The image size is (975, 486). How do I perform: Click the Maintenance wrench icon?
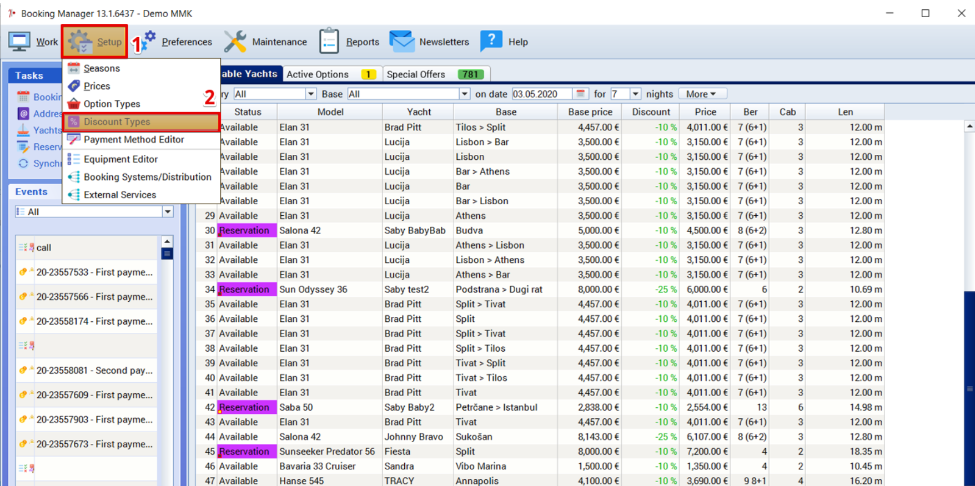[235, 42]
